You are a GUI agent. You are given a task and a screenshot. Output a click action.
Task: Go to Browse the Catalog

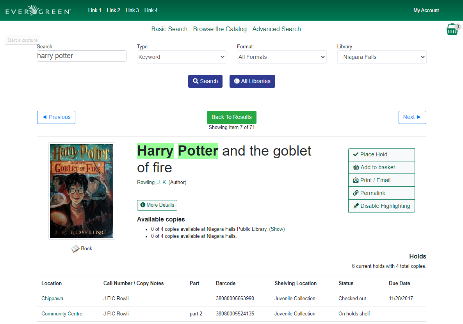[220, 29]
